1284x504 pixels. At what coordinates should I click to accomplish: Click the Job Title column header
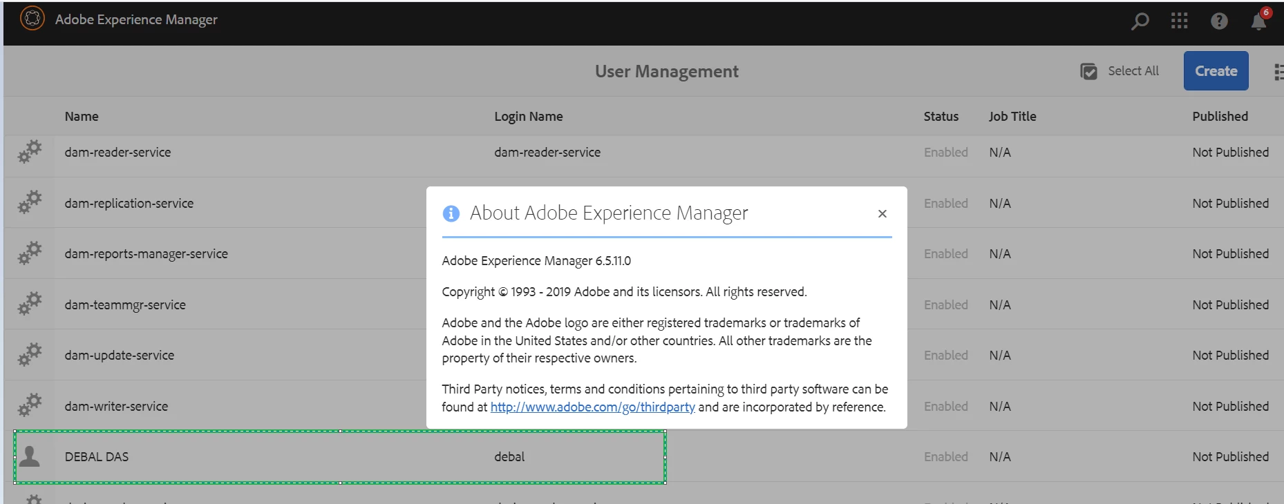coord(1012,116)
